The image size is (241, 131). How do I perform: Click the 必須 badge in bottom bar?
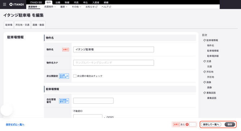(176, 125)
